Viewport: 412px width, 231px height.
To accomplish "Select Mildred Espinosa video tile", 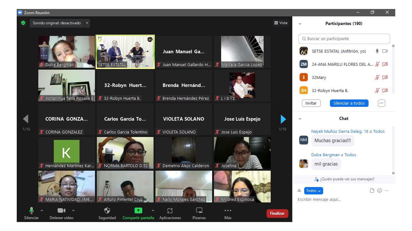I will [x=242, y=186].
